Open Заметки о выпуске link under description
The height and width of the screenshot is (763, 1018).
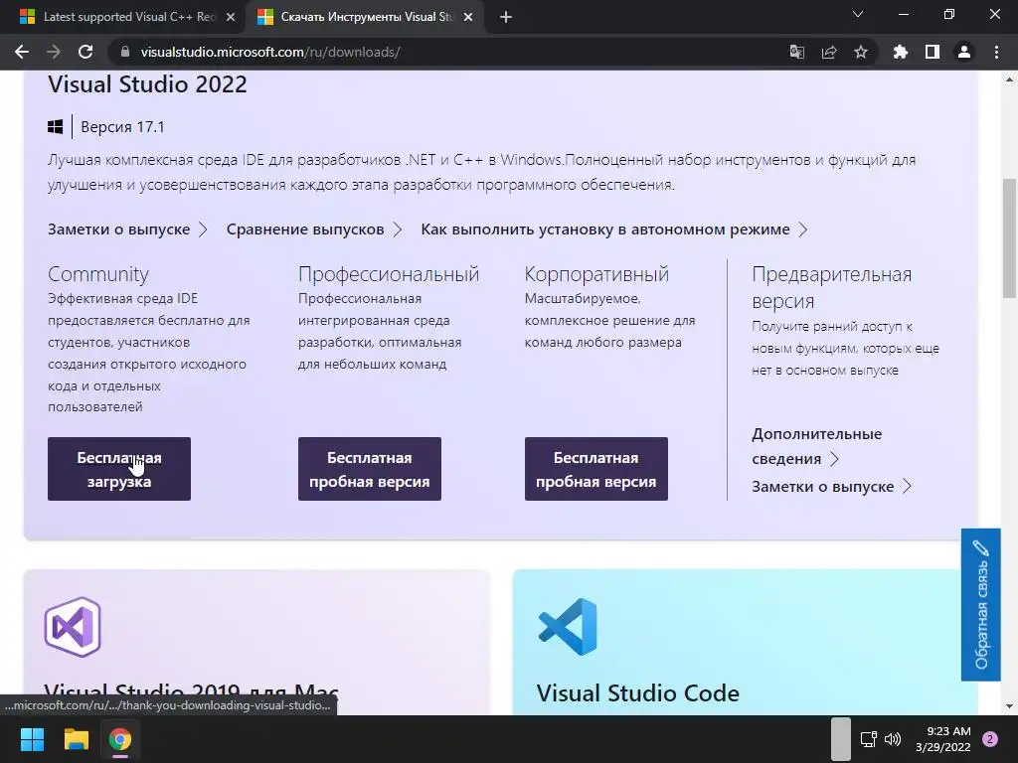click(x=127, y=229)
